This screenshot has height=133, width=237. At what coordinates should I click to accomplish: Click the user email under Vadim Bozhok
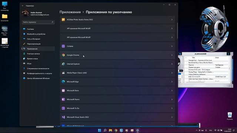(40, 15)
